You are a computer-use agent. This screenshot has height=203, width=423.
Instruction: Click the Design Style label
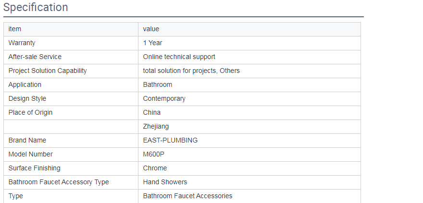click(27, 99)
